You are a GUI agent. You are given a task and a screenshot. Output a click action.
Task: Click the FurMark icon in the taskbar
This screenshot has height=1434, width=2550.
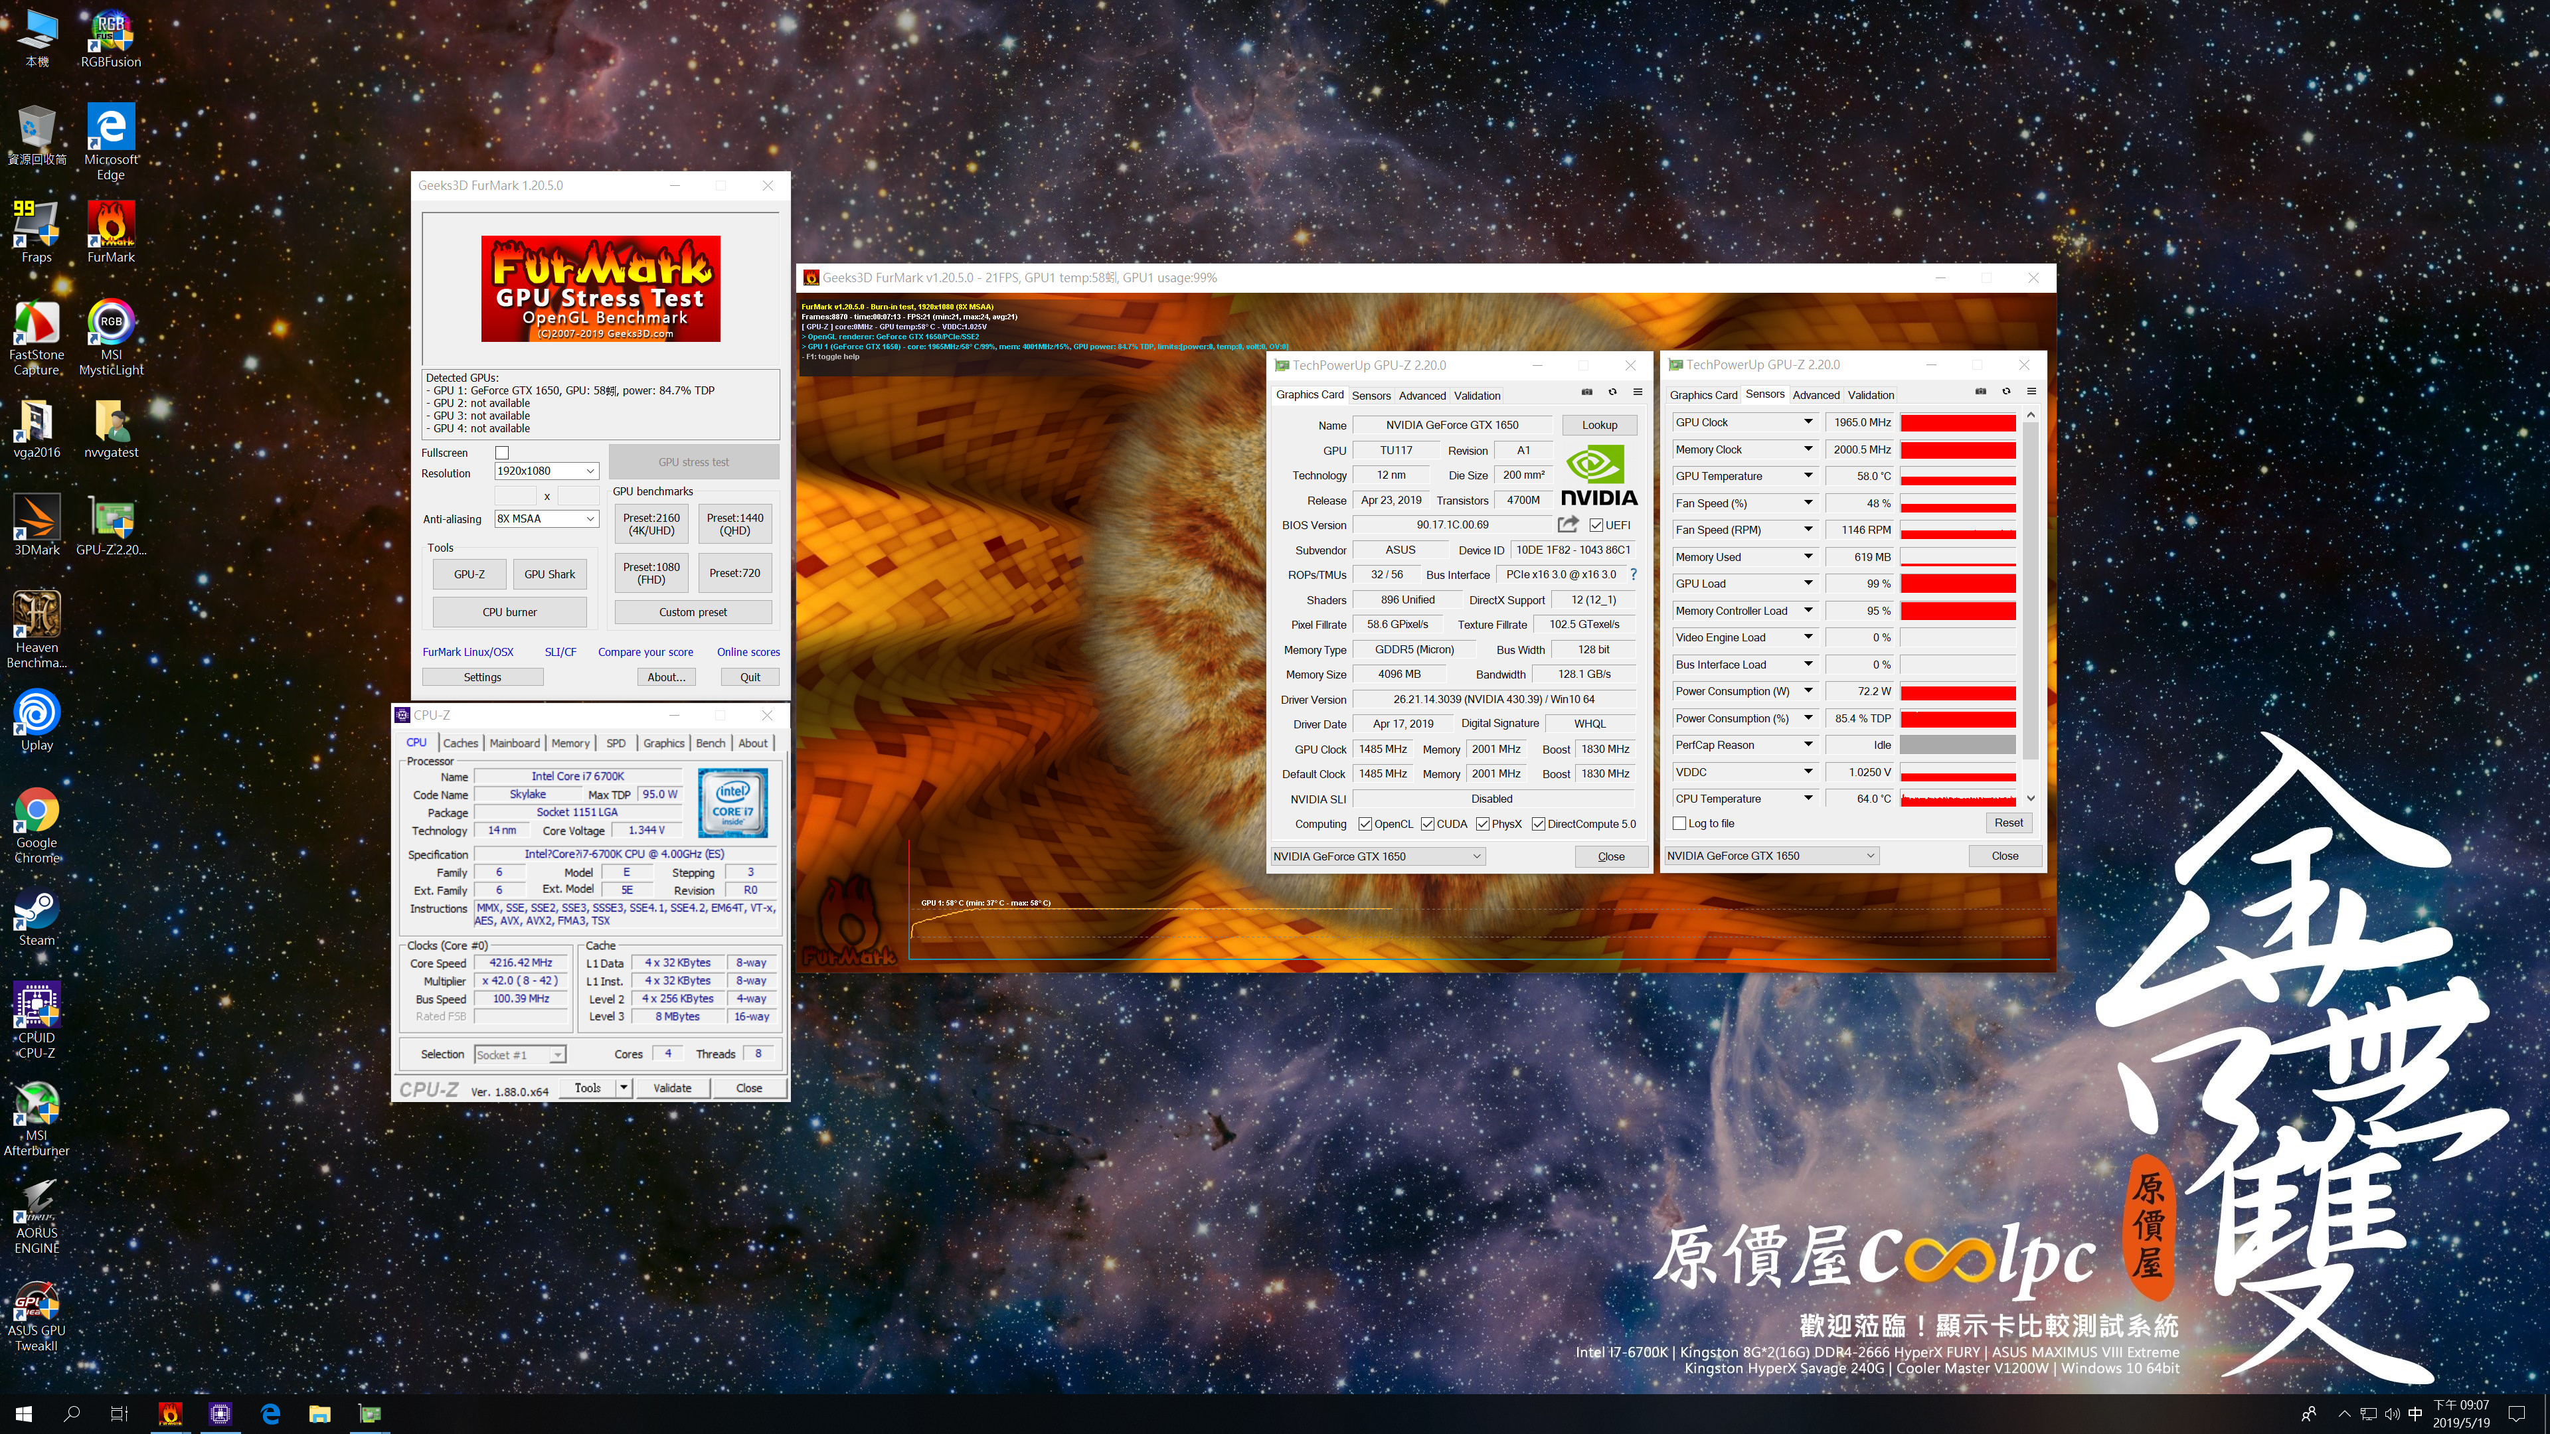coord(170,1413)
